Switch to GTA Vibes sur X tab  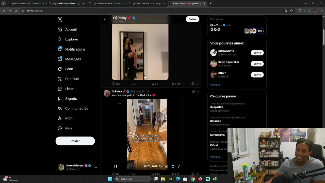26,4
